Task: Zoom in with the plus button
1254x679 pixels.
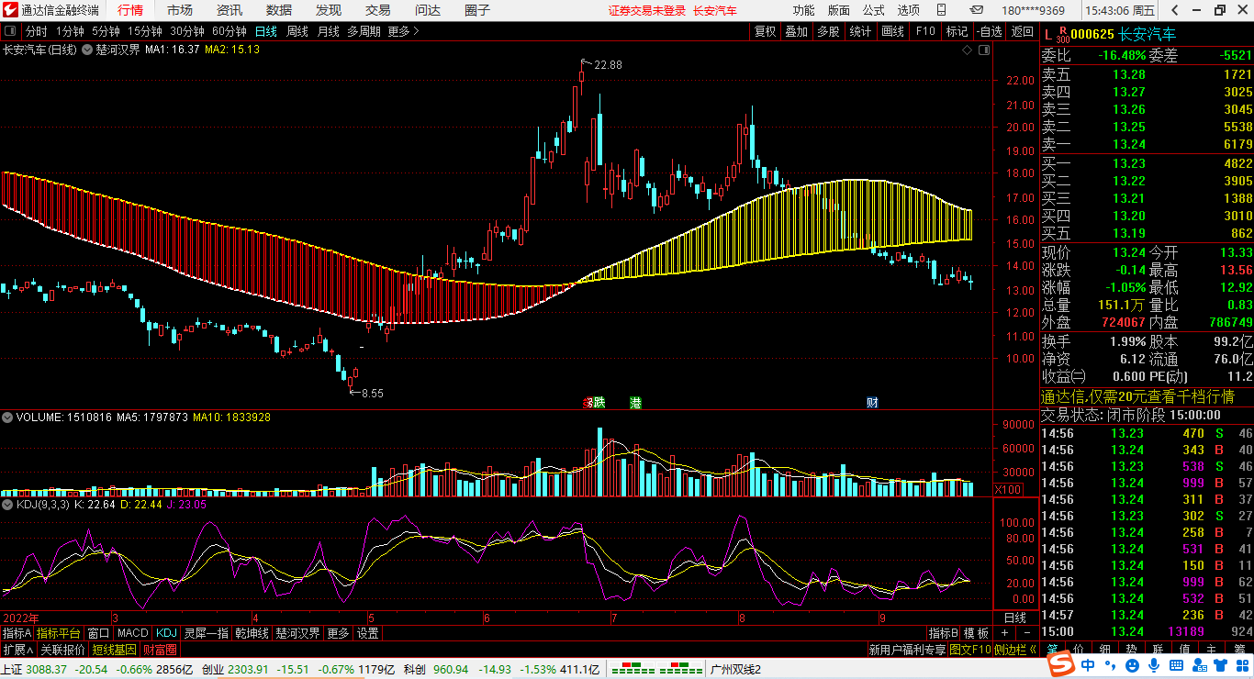Action: (x=1004, y=633)
